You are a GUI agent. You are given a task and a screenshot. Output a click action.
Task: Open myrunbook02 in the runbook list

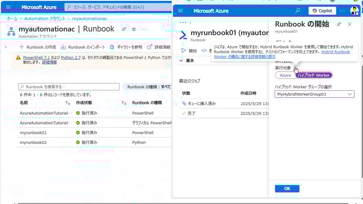pos(33,142)
